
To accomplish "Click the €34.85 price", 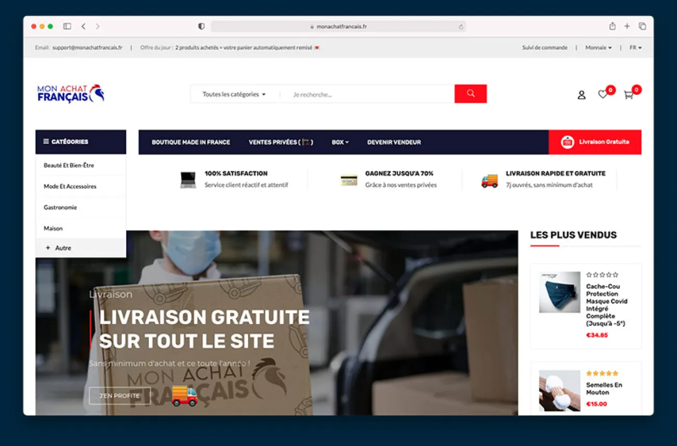I will [597, 335].
